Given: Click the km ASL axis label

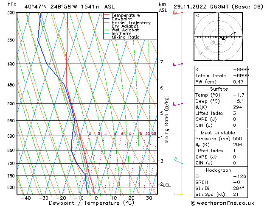Looking at the screenshot, I should pyautogui.click(x=163, y=7).
